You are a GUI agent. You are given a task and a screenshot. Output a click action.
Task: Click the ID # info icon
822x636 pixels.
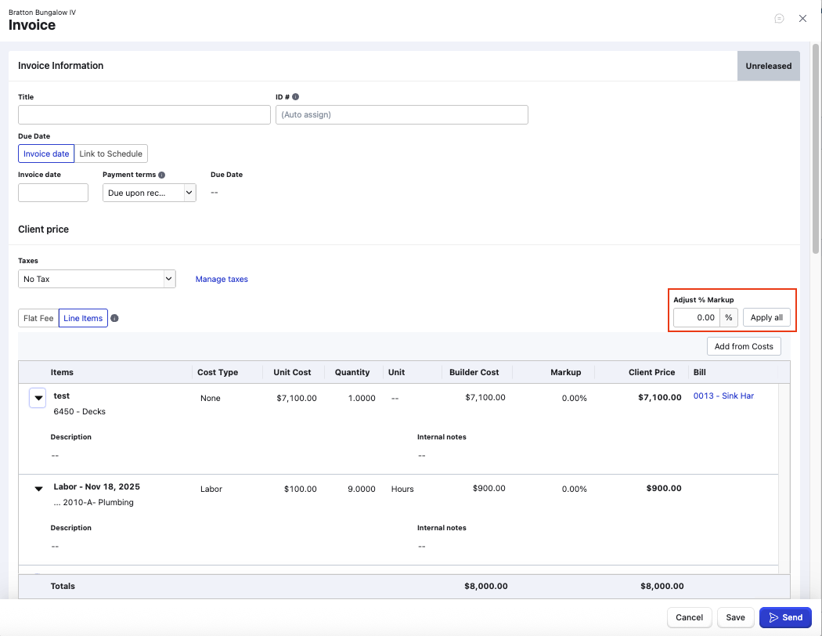coord(295,97)
